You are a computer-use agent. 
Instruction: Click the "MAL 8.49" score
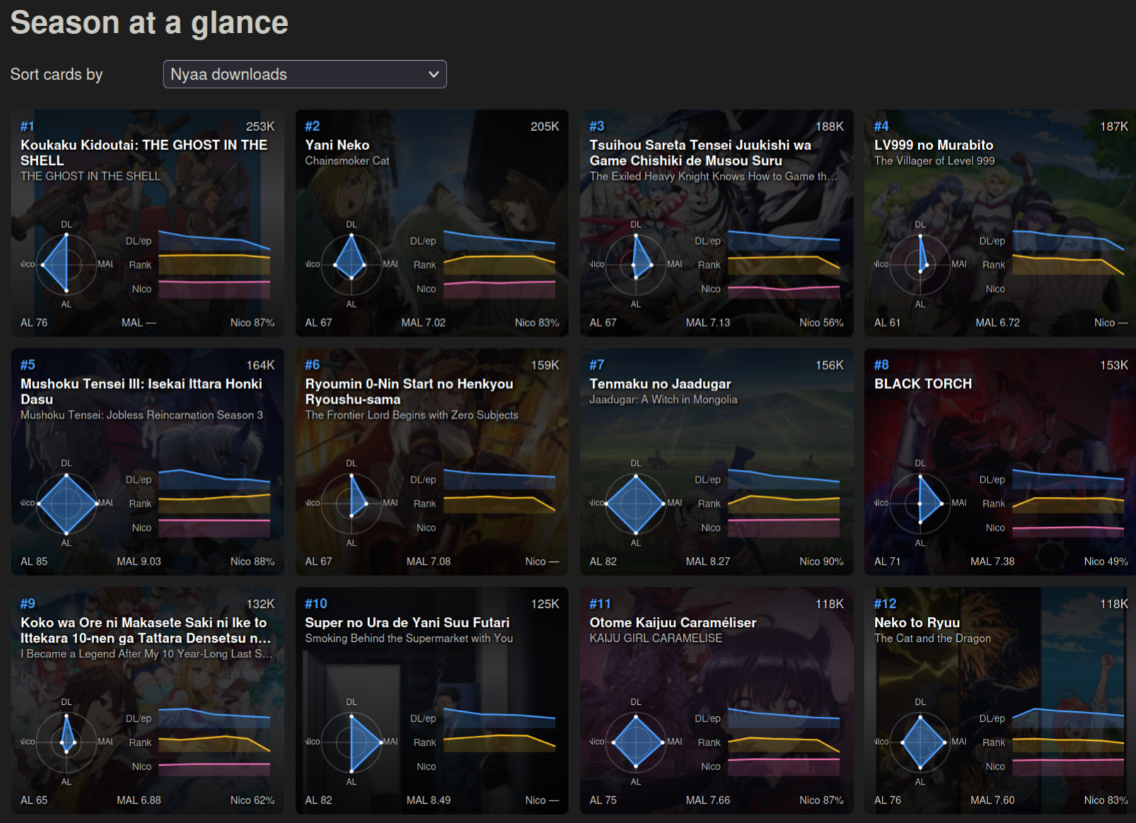(428, 800)
